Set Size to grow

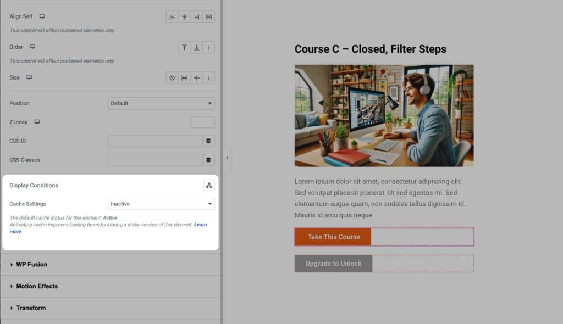[x=185, y=78]
